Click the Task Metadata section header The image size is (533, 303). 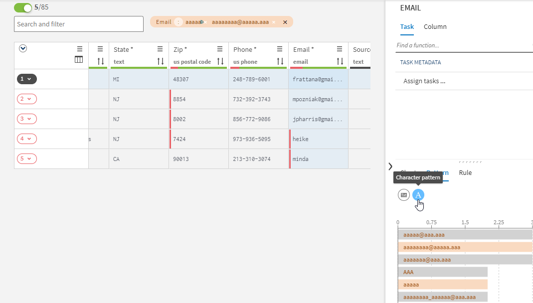click(420, 62)
